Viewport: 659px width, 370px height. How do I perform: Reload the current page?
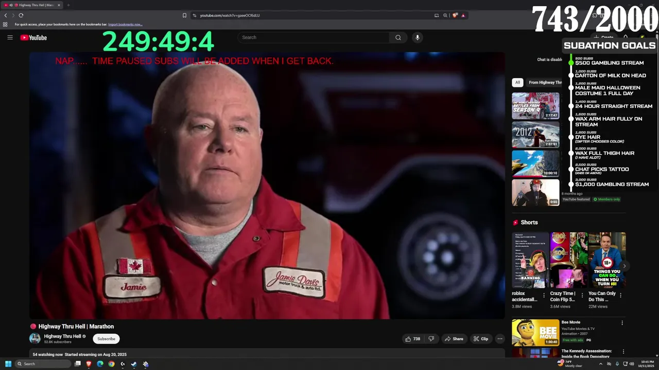click(x=21, y=15)
